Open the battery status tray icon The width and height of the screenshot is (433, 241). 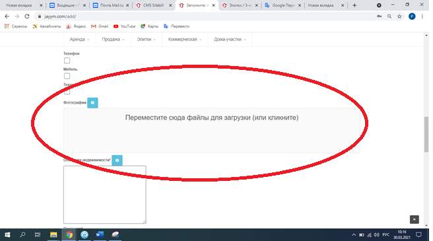pos(362,235)
